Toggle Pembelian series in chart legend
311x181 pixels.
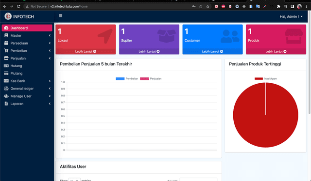pos(127,79)
